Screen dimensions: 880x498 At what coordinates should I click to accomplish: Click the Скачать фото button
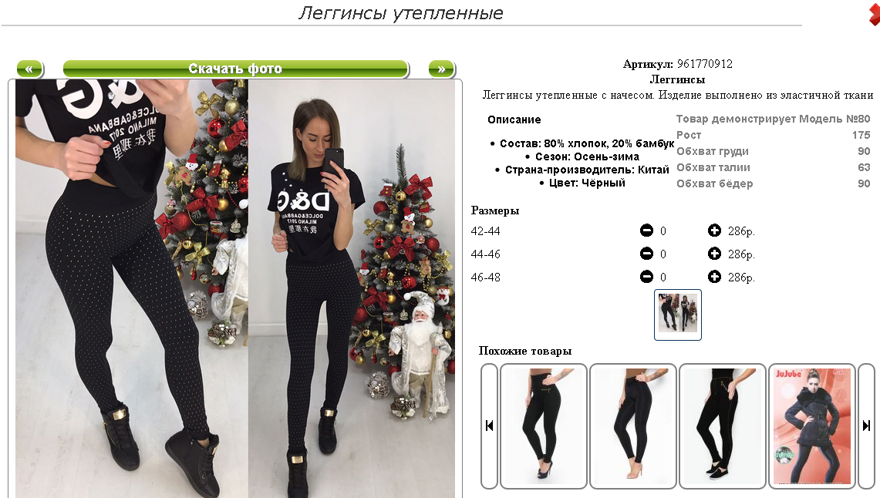click(x=235, y=69)
